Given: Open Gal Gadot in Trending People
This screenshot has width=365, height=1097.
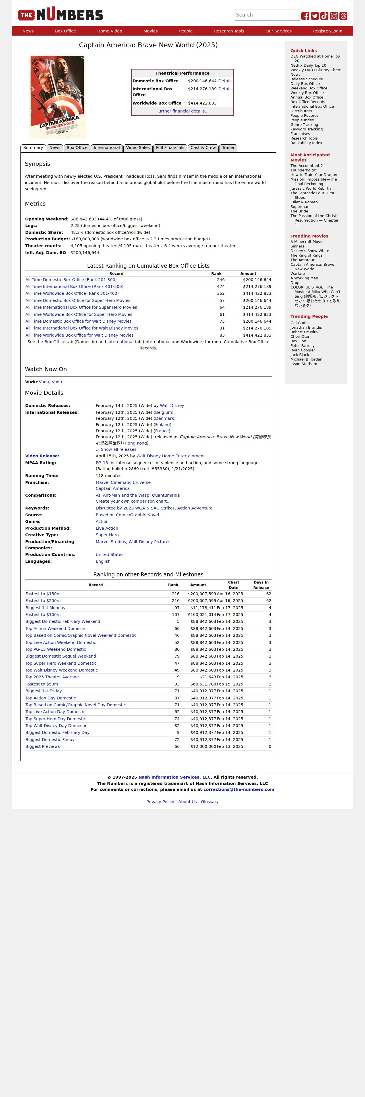Looking at the screenshot, I should pos(300,323).
